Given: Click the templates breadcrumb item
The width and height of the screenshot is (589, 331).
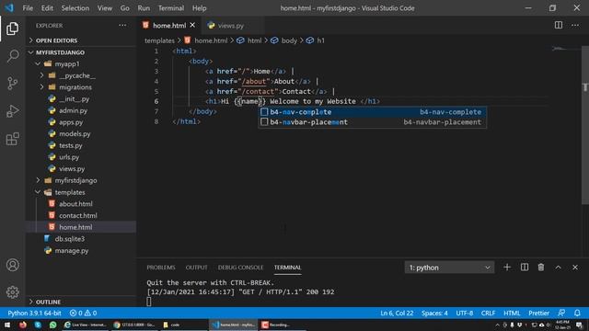Looking at the screenshot, I should tap(159, 40).
